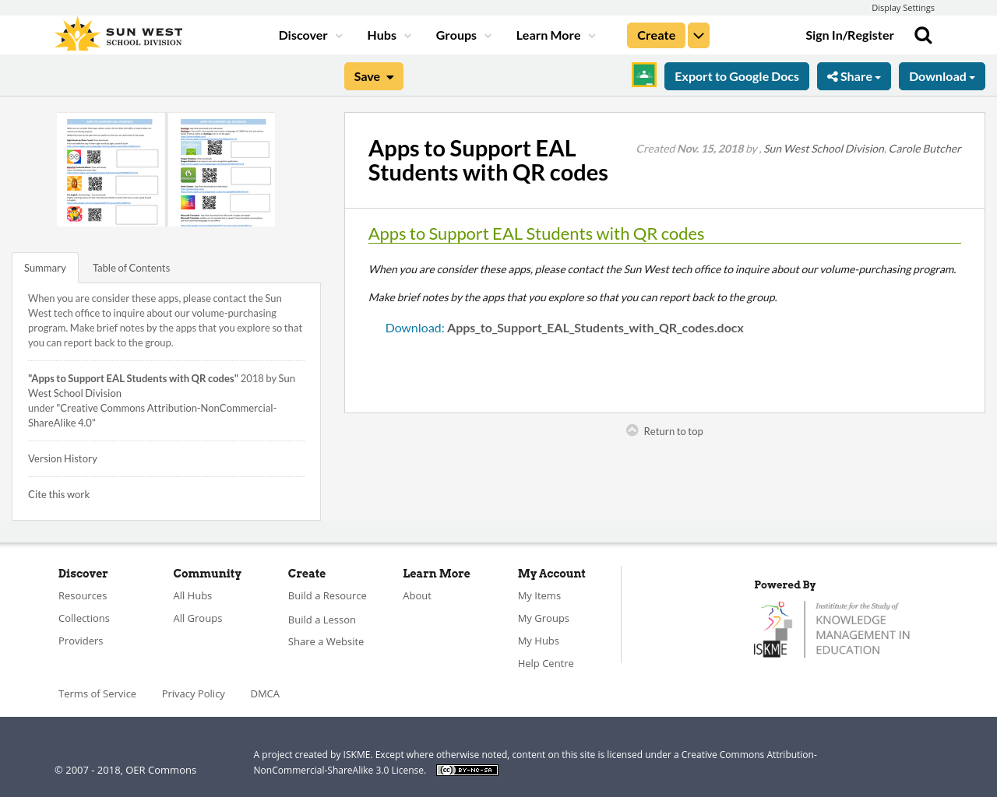Open the Download dropdown menu
This screenshot has width=997, height=797.
942,75
